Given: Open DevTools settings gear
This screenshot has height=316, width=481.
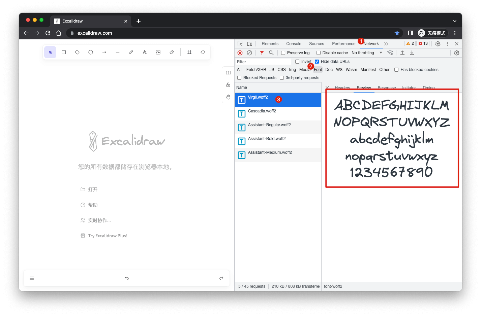Looking at the screenshot, I should click(x=438, y=44).
